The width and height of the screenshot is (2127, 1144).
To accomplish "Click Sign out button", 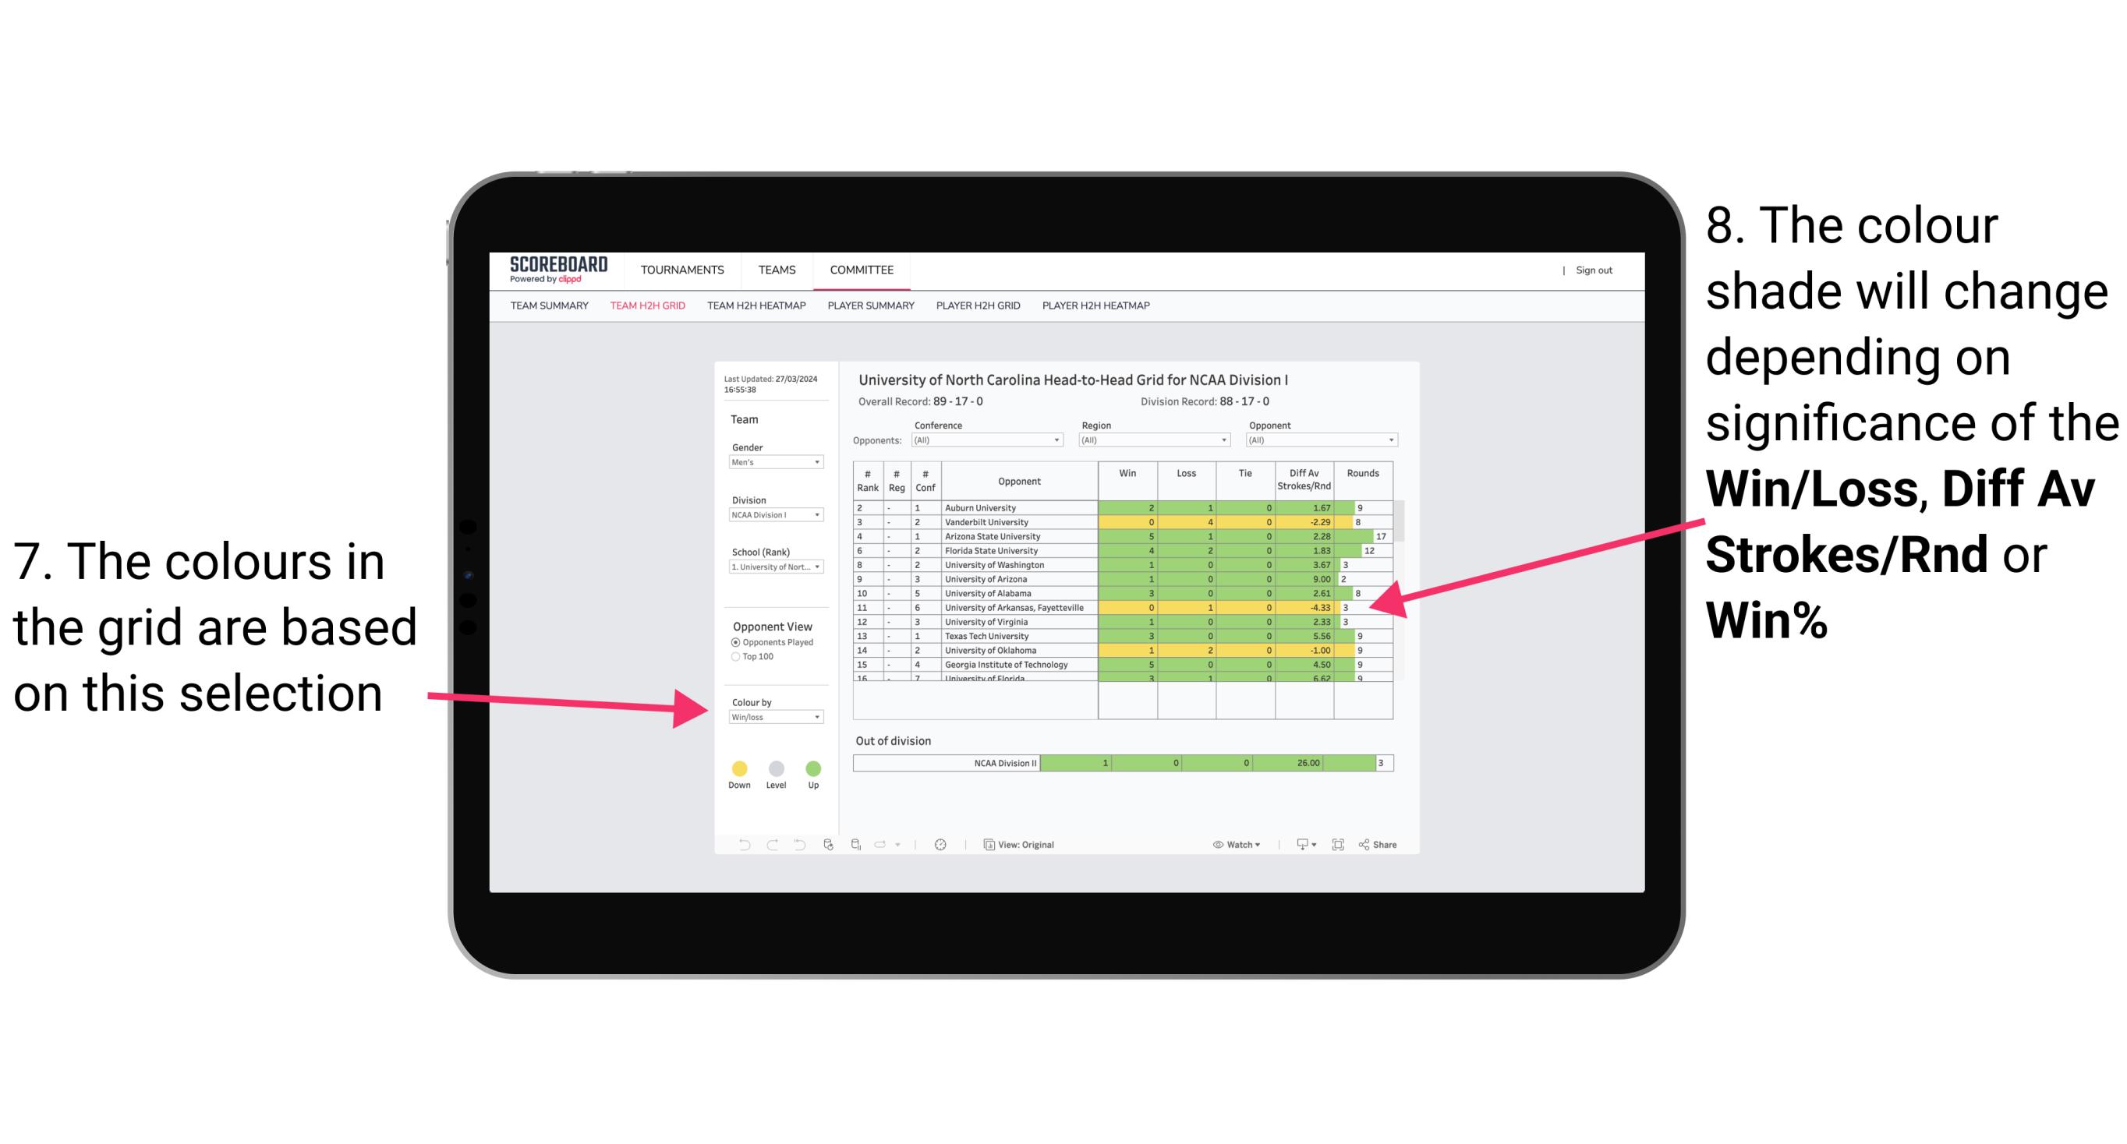I will pos(1594,272).
